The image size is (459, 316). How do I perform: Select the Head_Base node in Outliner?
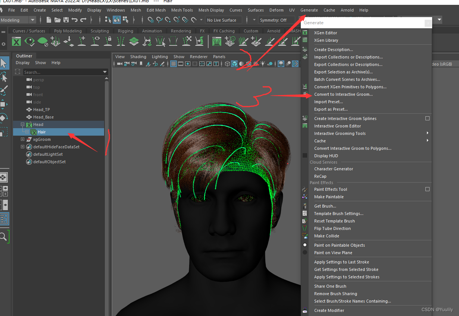point(43,117)
